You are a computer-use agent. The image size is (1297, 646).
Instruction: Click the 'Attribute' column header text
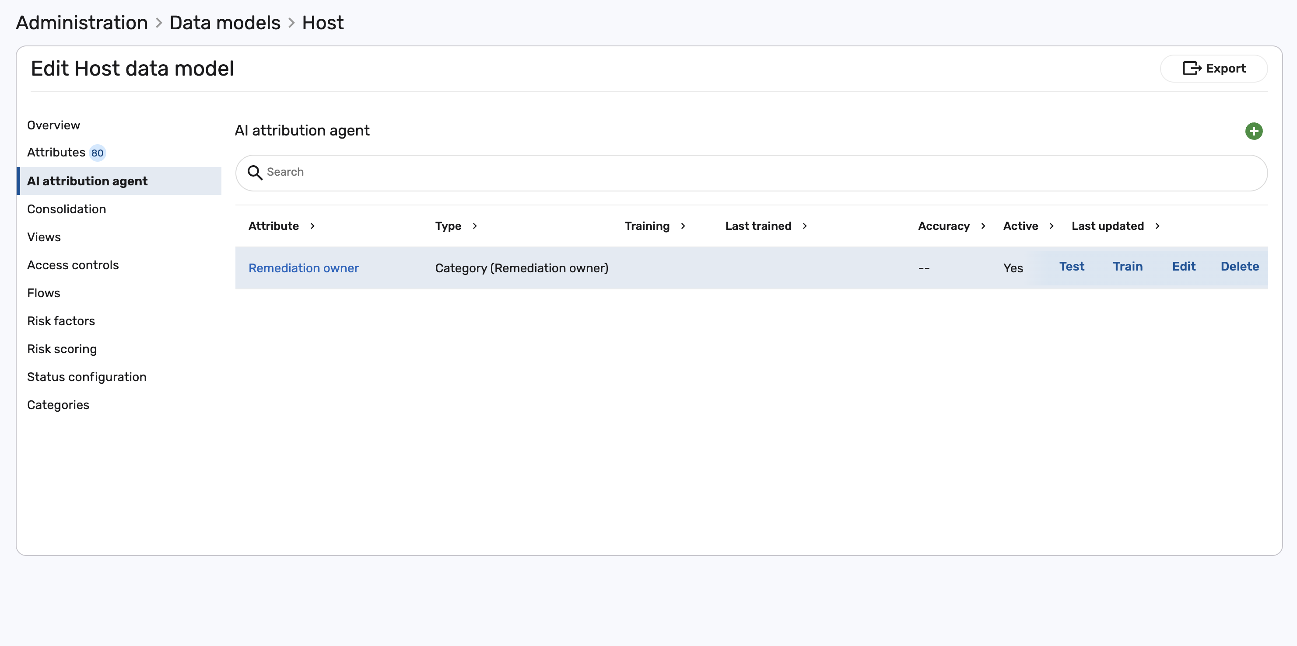coord(273,226)
